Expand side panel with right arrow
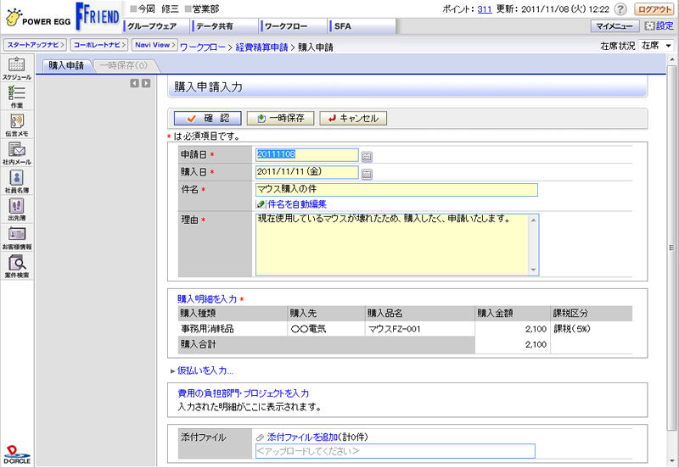 tap(146, 83)
